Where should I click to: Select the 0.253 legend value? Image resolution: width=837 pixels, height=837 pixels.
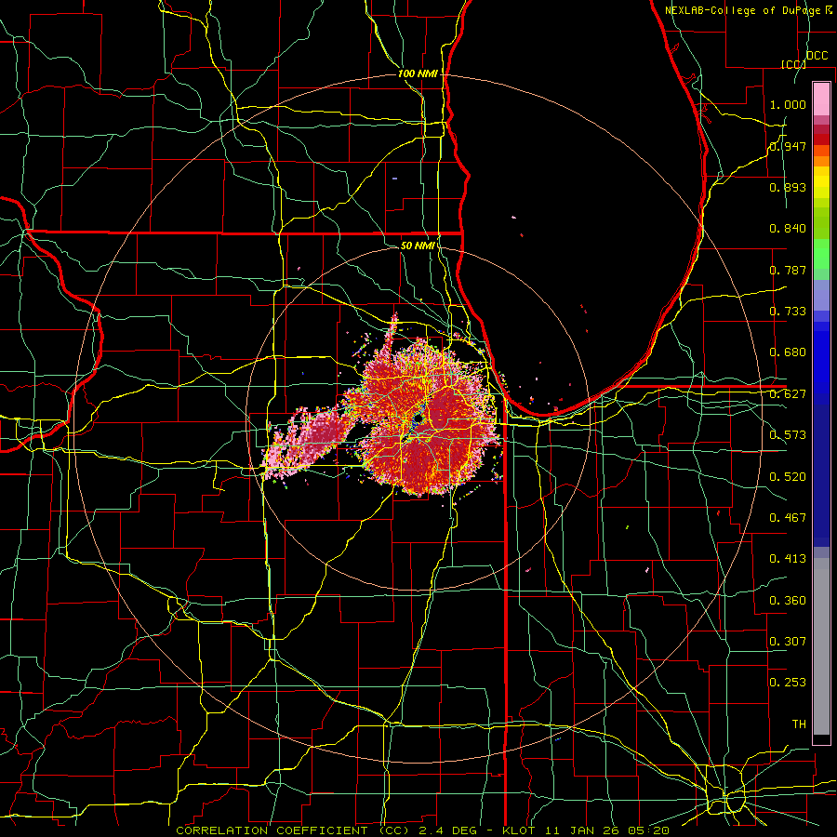pyautogui.click(x=788, y=683)
